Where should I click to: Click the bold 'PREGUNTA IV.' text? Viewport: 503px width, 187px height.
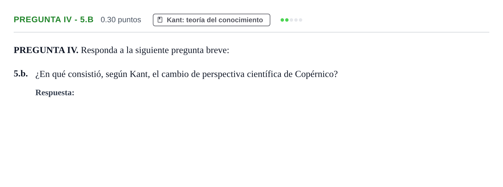(x=46, y=50)
